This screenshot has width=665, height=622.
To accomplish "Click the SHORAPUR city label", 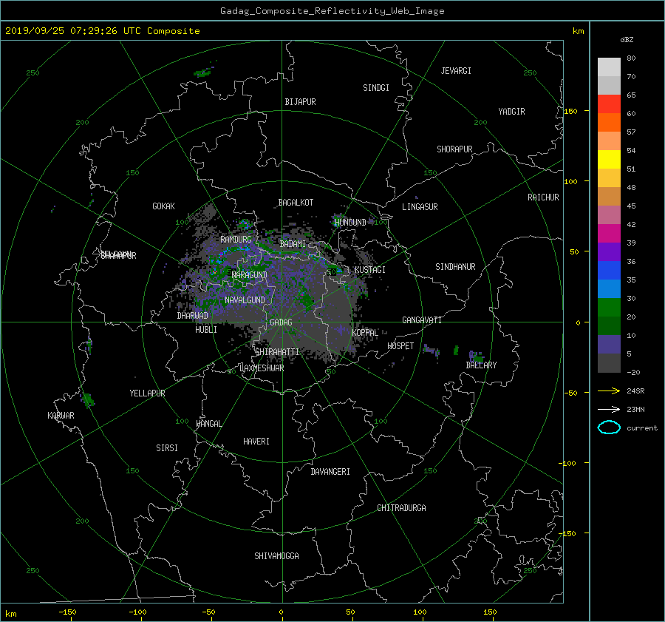I will [x=454, y=149].
